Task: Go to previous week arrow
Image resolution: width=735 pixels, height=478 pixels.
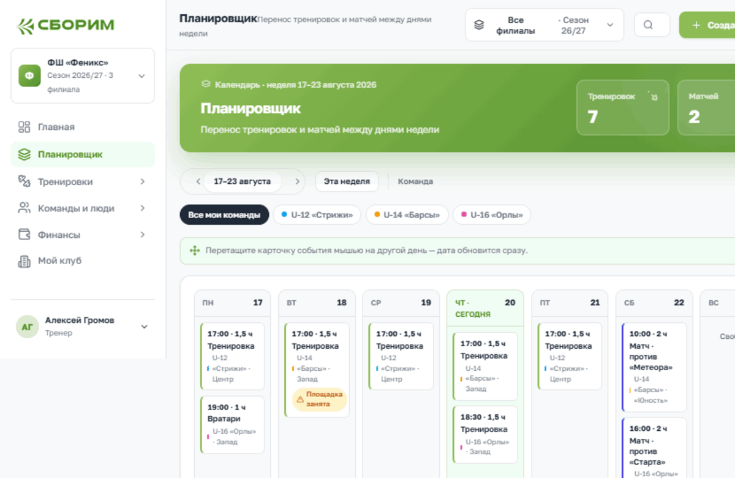Action: coord(198,181)
